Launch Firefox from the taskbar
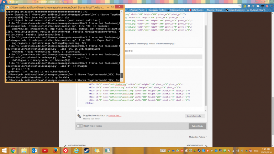This screenshot has height=154, width=274. (x=55, y=150)
